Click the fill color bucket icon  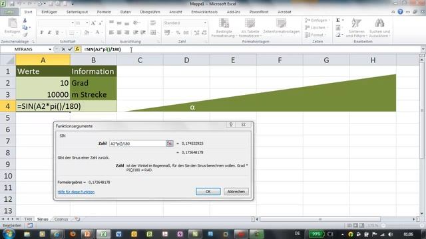click(x=86, y=33)
